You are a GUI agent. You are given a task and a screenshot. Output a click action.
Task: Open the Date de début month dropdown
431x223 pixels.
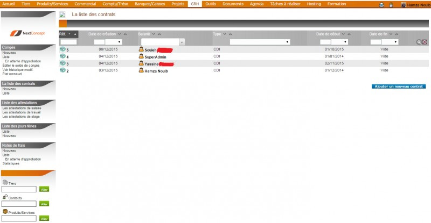point(339,42)
